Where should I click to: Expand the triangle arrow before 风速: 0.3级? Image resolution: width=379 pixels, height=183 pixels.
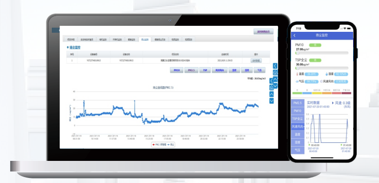(333, 103)
